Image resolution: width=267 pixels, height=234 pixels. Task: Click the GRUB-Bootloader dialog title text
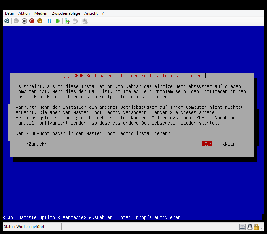pos(132,76)
